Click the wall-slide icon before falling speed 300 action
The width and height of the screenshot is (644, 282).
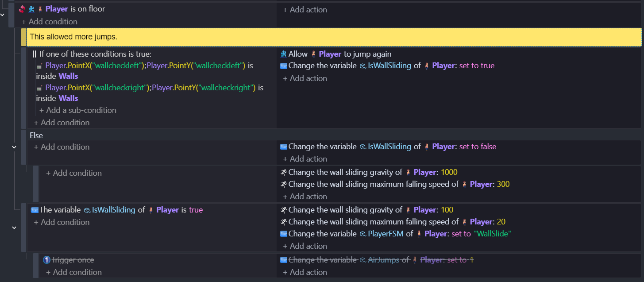pyautogui.click(x=284, y=184)
